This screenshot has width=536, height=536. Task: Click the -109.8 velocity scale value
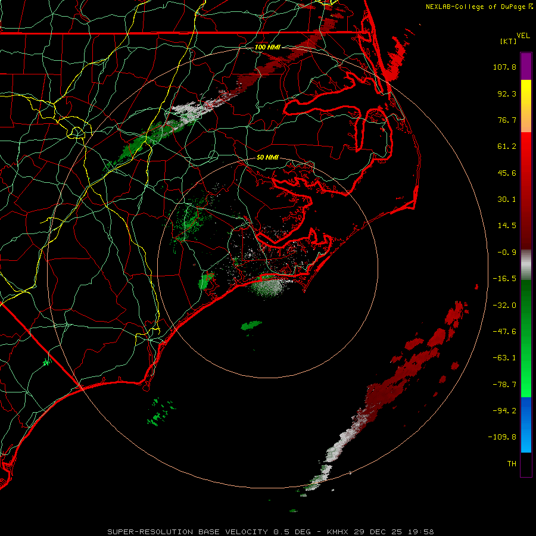(503, 437)
